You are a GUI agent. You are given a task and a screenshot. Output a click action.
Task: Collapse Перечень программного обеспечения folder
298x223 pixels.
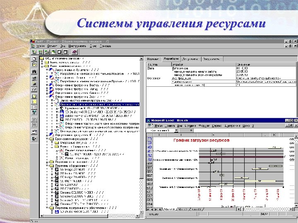pyautogui.click(x=47, y=208)
